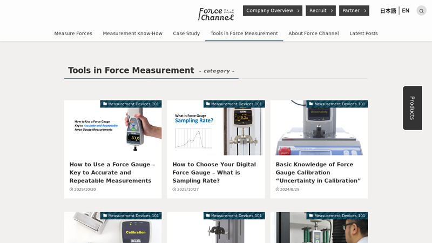This screenshot has width=432, height=243.
Task: Go to Latest Posts menu item
Action: (363, 33)
